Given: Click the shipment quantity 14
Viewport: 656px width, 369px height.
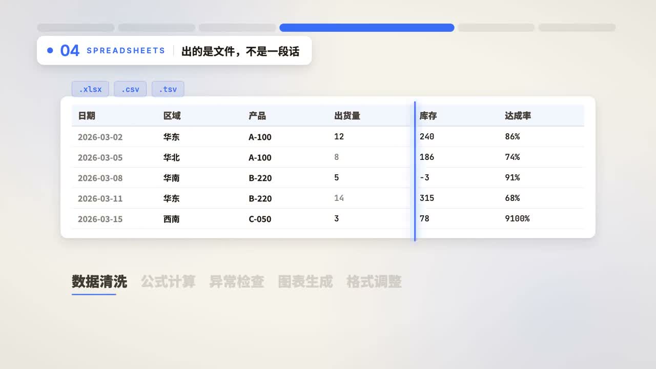Looking at the screenshot, I should [339, 198].
